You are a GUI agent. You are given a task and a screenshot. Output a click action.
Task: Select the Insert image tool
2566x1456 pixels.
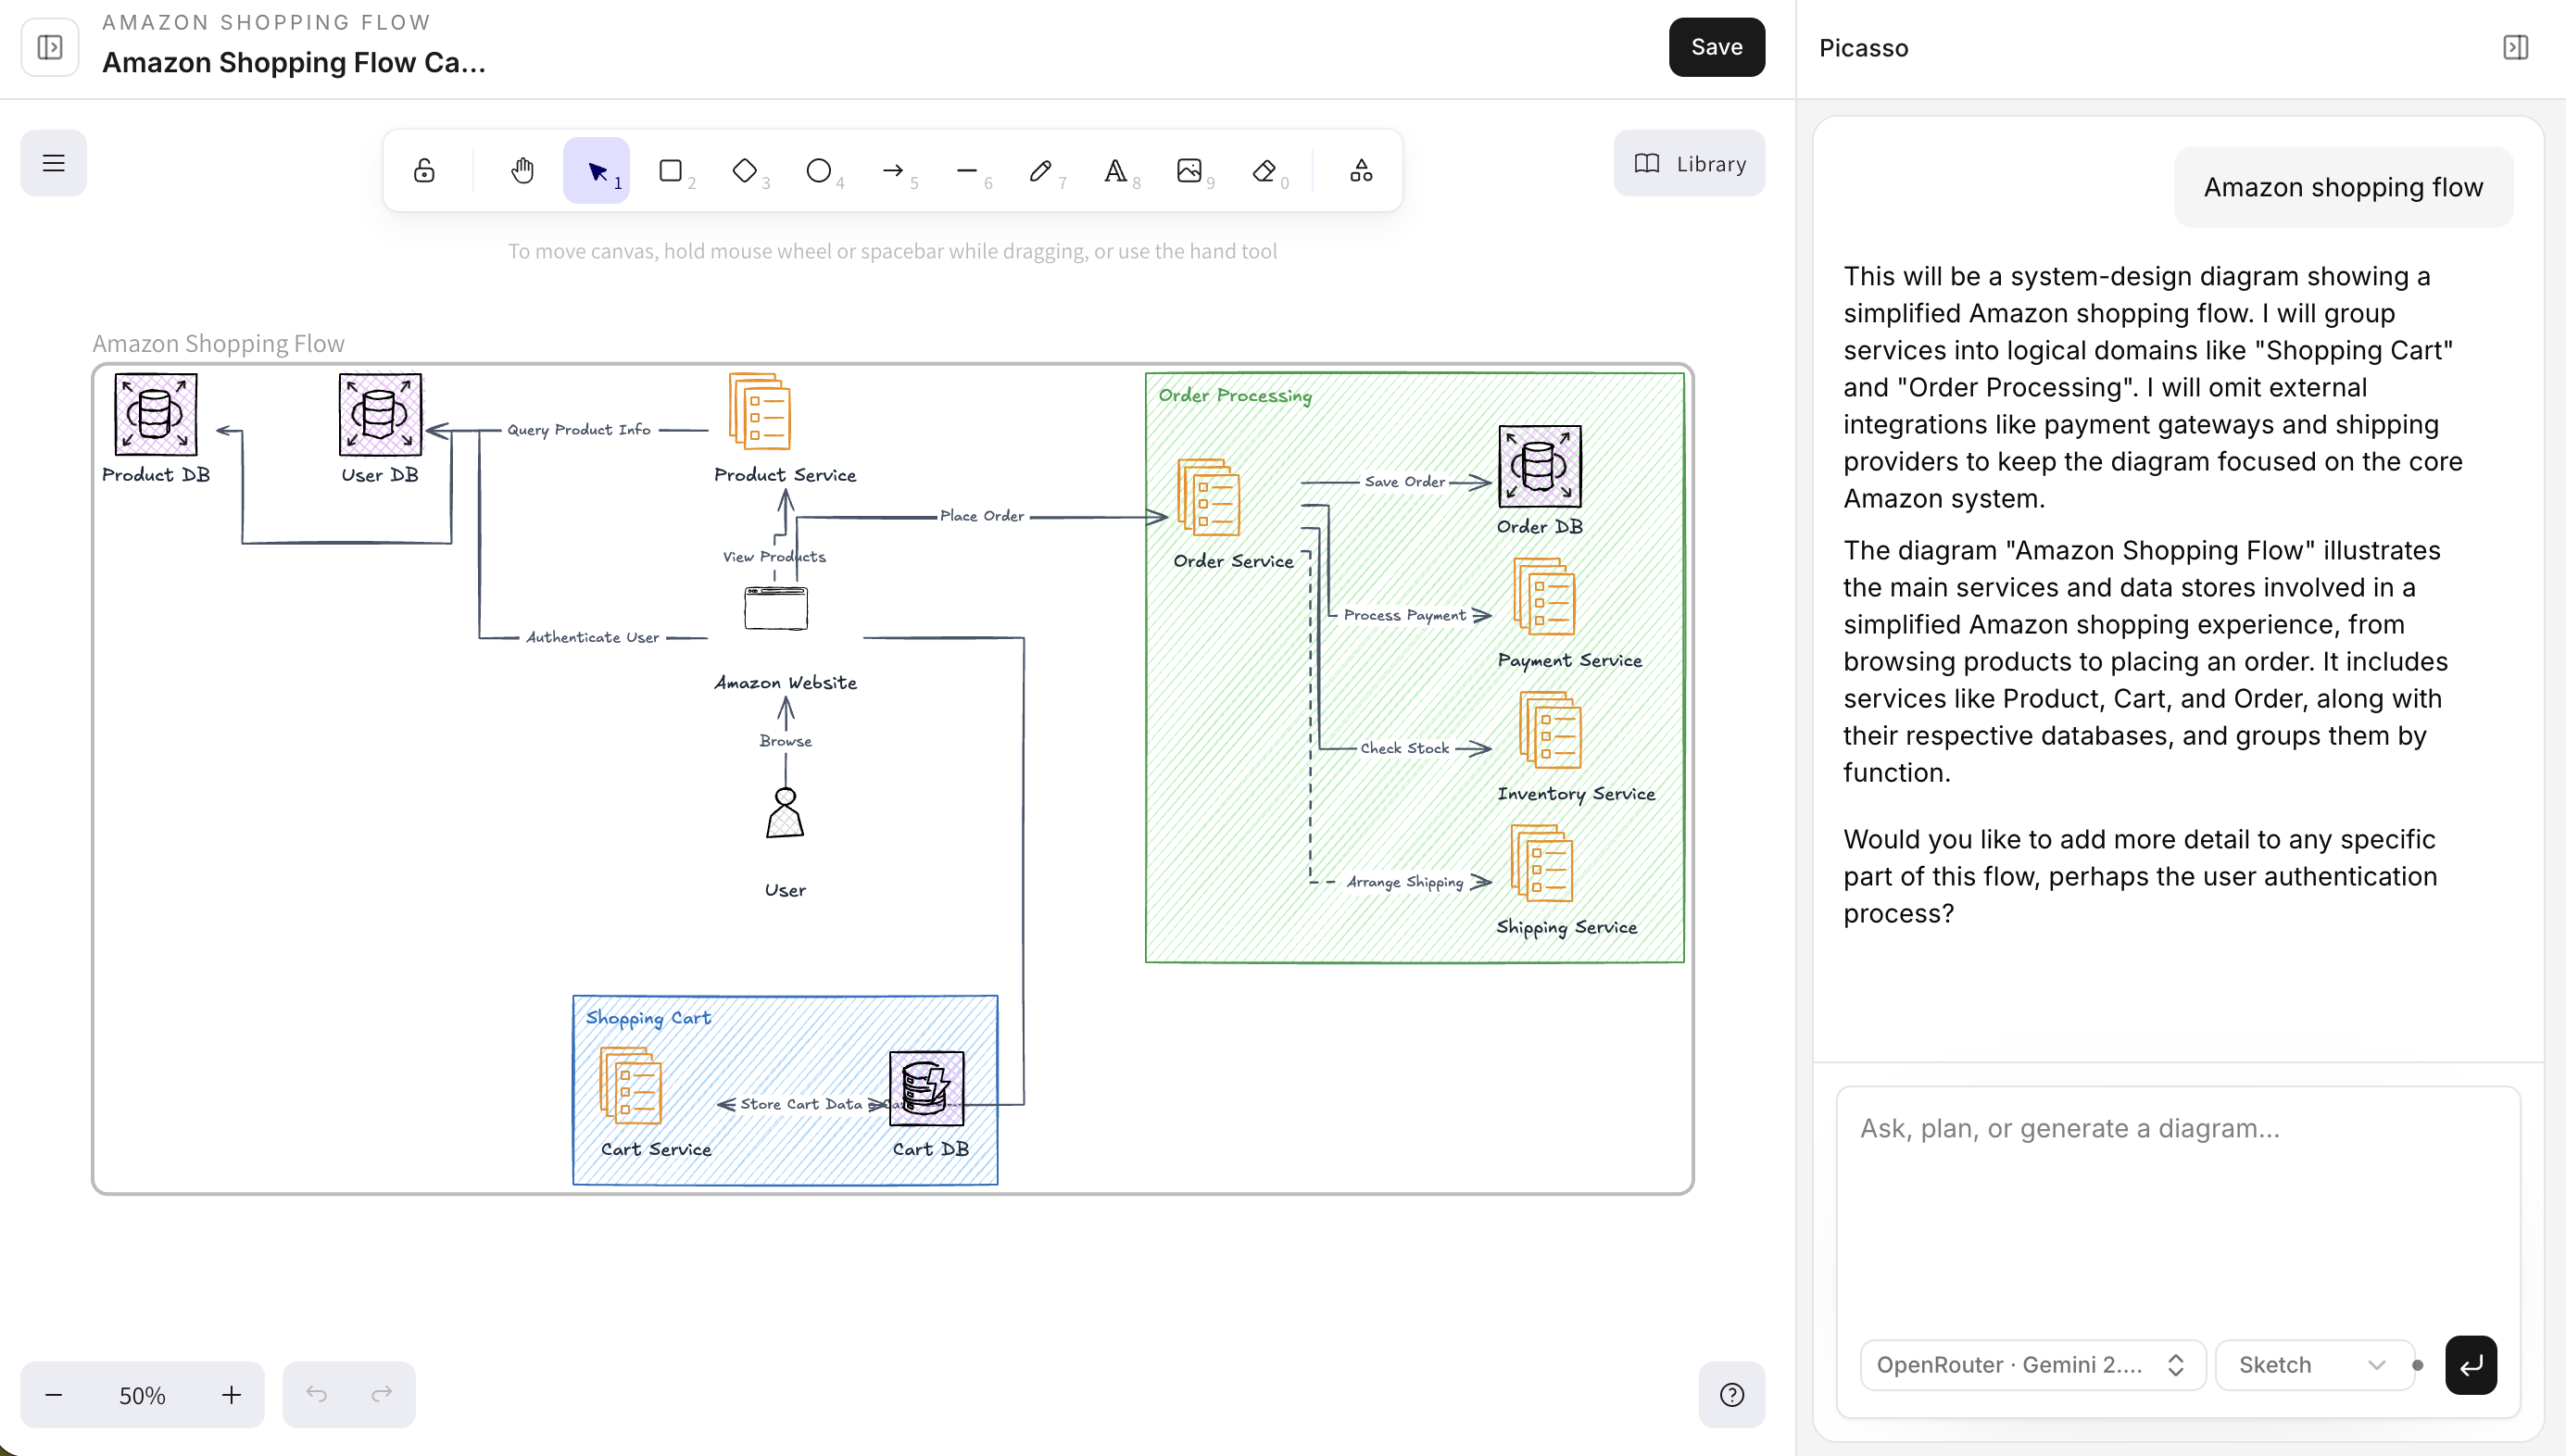pos(1189,171)
